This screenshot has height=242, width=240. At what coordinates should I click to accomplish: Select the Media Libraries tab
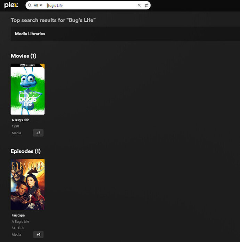coord(30,34)
